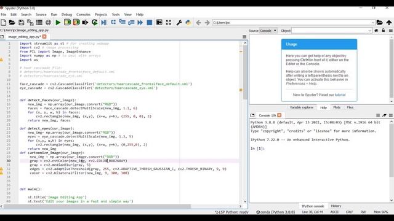
Task: Open the Search menu
Action: click(26, 15)
